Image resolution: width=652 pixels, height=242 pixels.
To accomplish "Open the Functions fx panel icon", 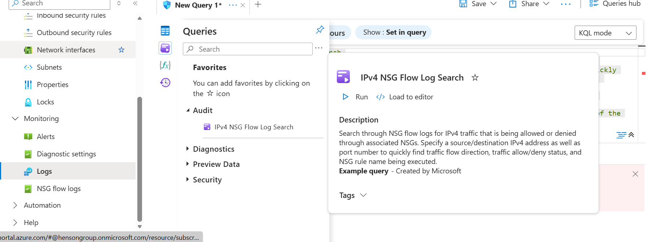I will click(165, 65).
